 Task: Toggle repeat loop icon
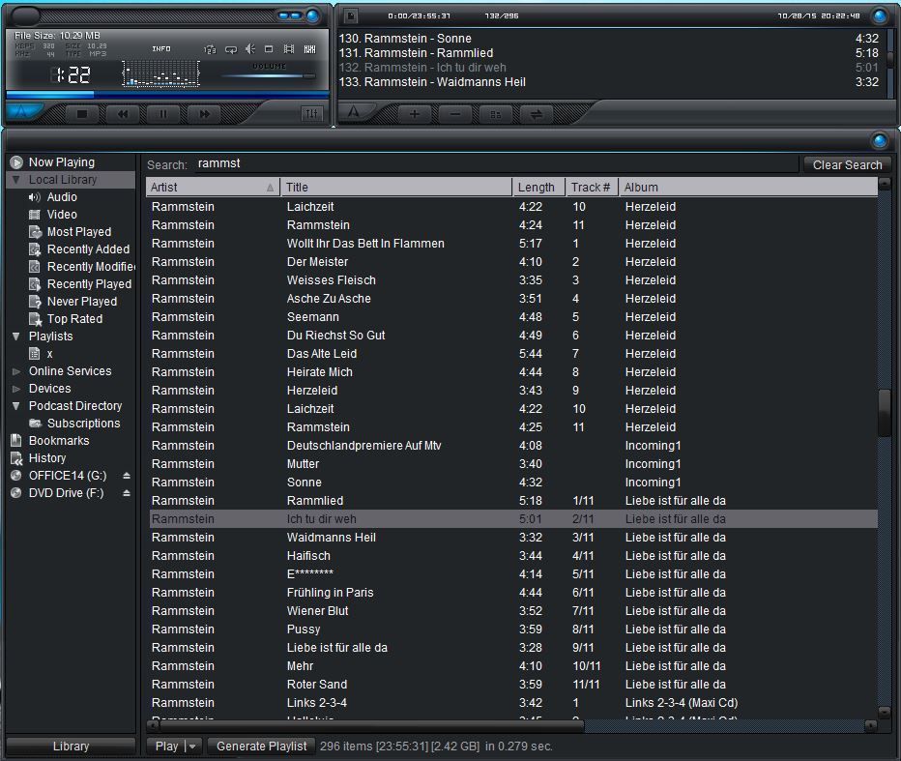click(230, 49)
